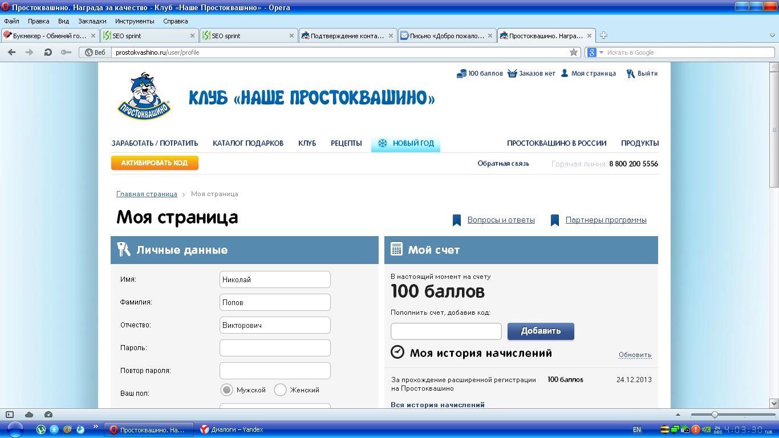
Task: Click the snowflake icon beside Новый год
Action: (383, 143)
